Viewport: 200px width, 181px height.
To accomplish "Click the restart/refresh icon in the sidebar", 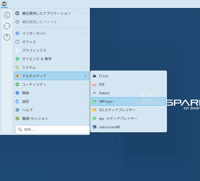I will (7, 26).
